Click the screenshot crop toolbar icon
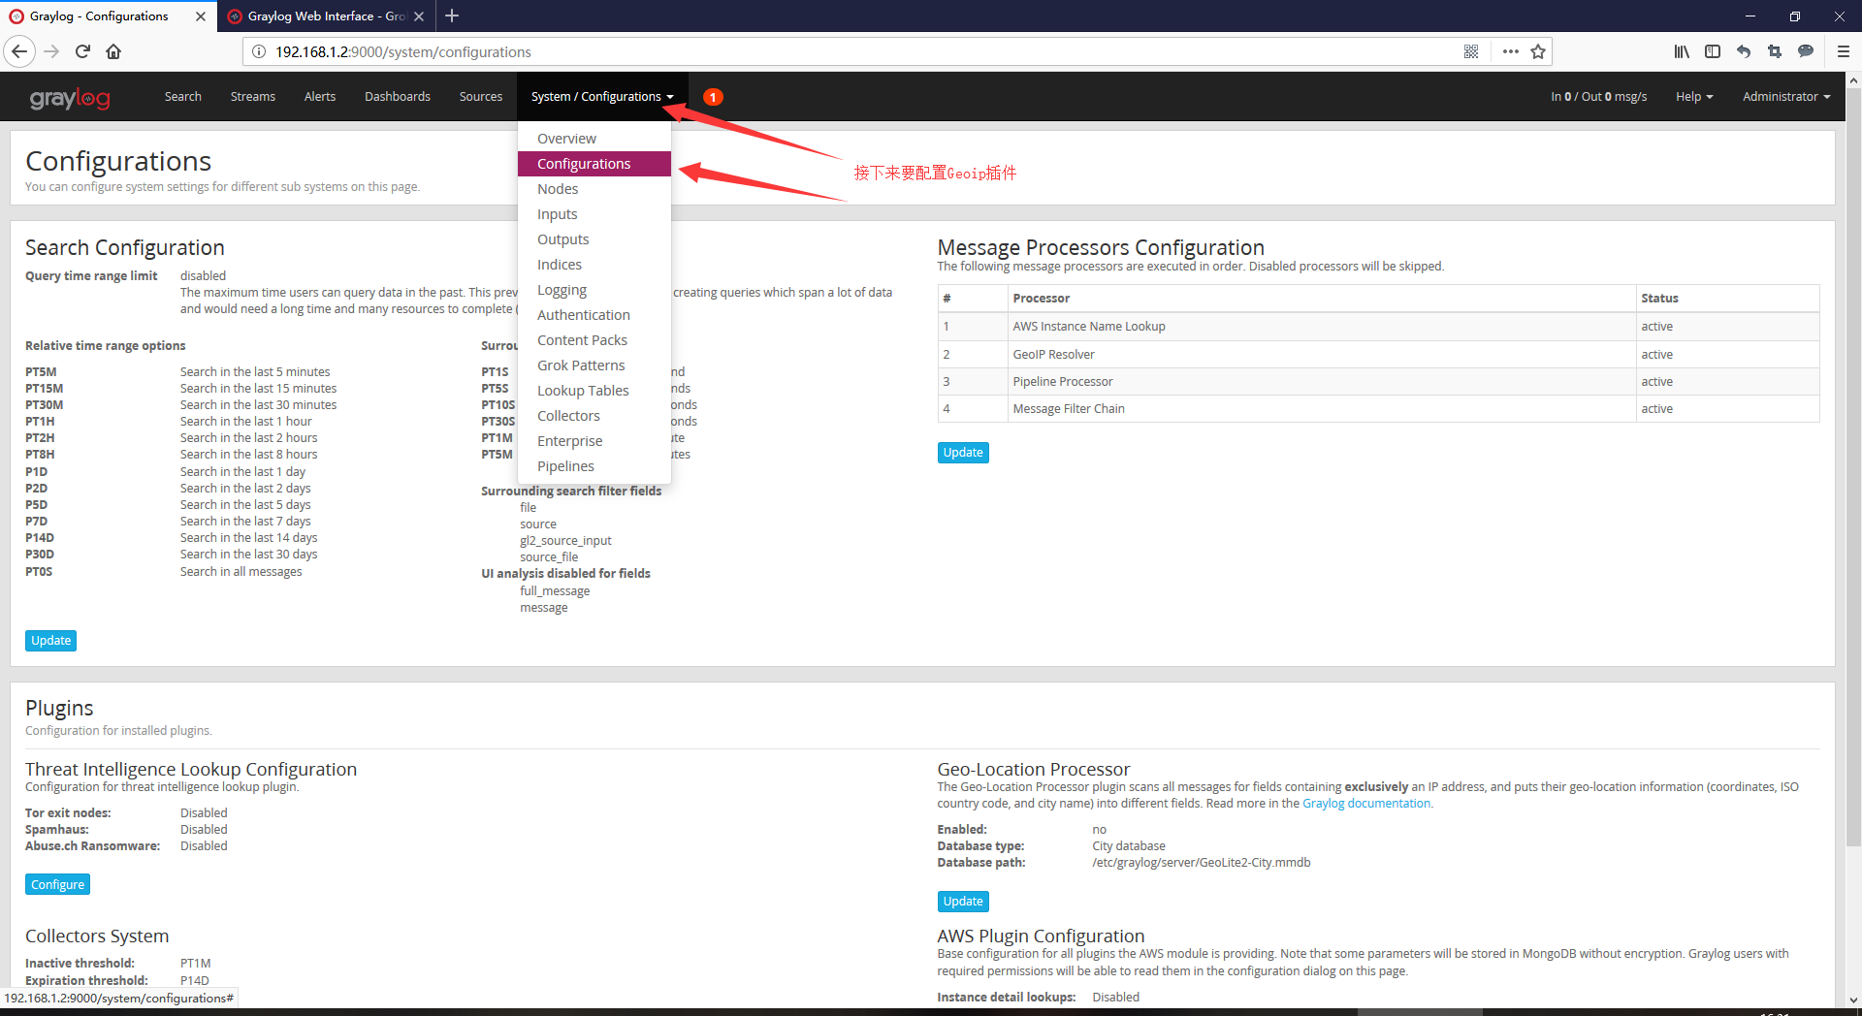 click(1775, 51)
